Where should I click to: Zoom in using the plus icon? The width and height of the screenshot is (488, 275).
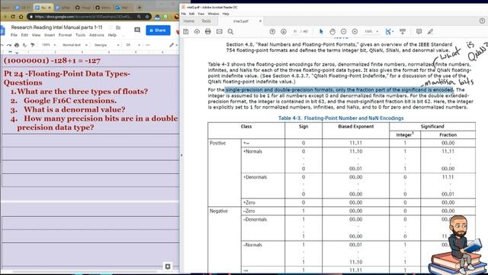[355, 31]
